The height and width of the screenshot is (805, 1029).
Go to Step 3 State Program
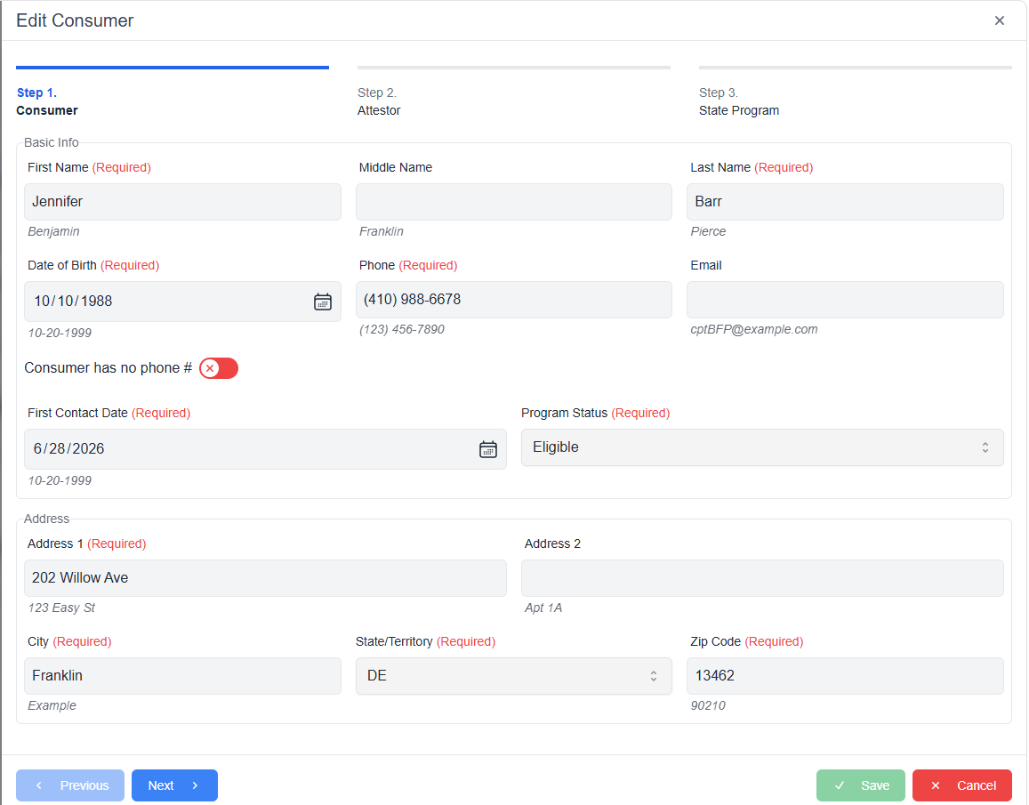tap(855, 93)
